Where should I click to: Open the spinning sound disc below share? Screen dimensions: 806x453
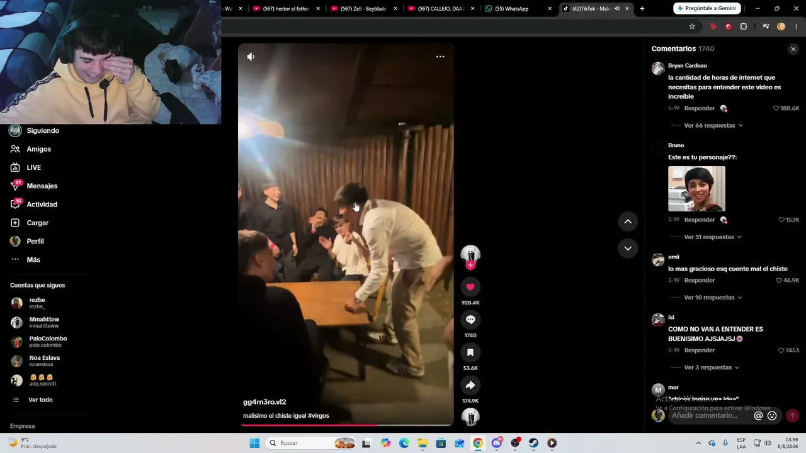[470, 417]
